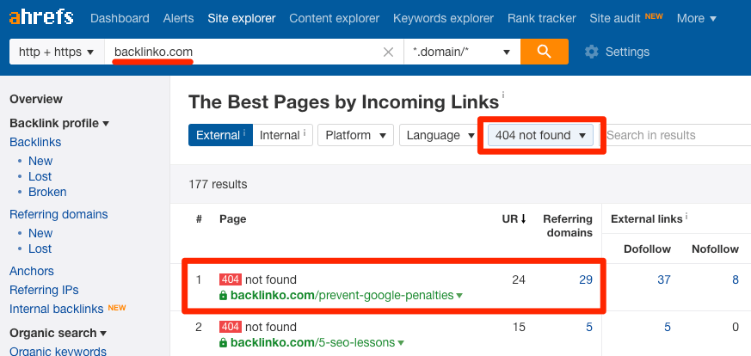751x356 pixels.
Task: Click the green lock icon beside prevent-google-penalties URL
Action: click(x=224, y=295)
